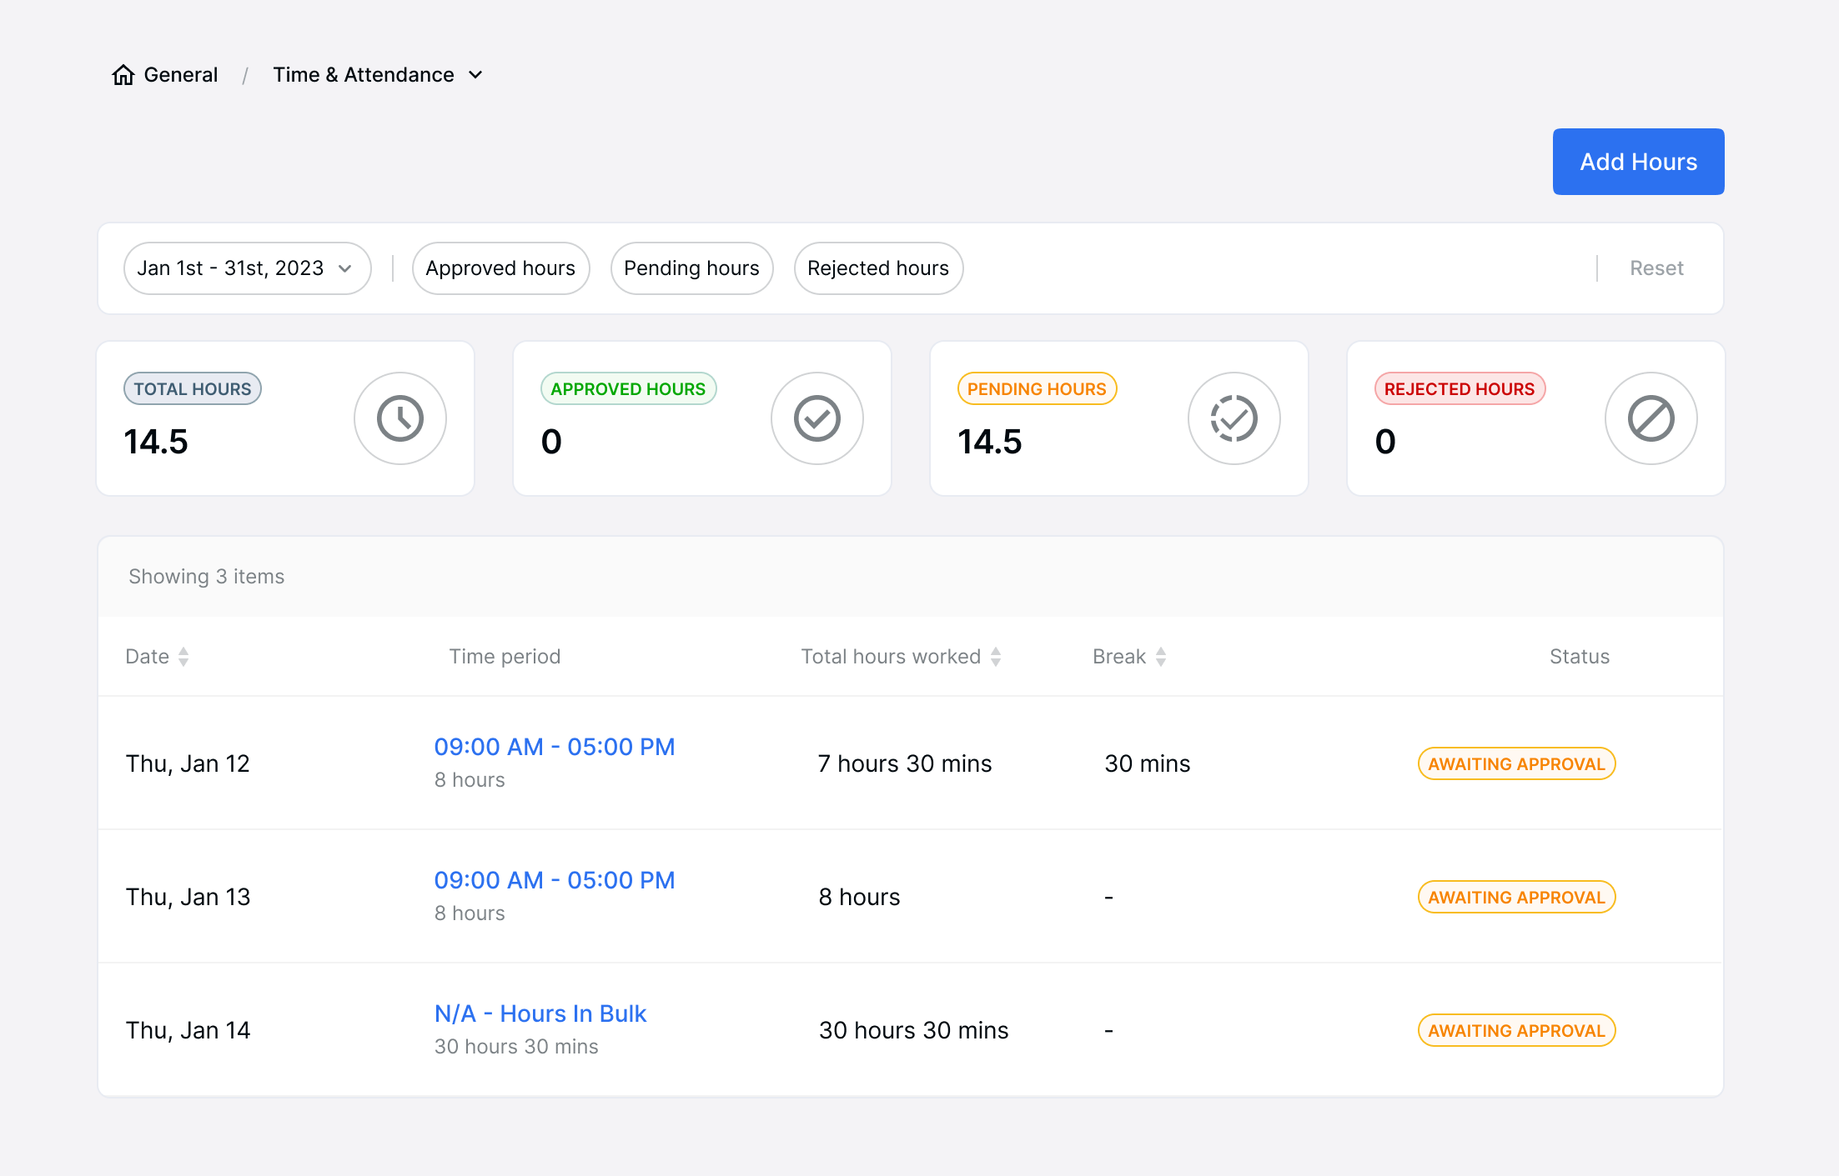Click the AWAITING APPROVAL badge for Jan 12

[1516, 763]
